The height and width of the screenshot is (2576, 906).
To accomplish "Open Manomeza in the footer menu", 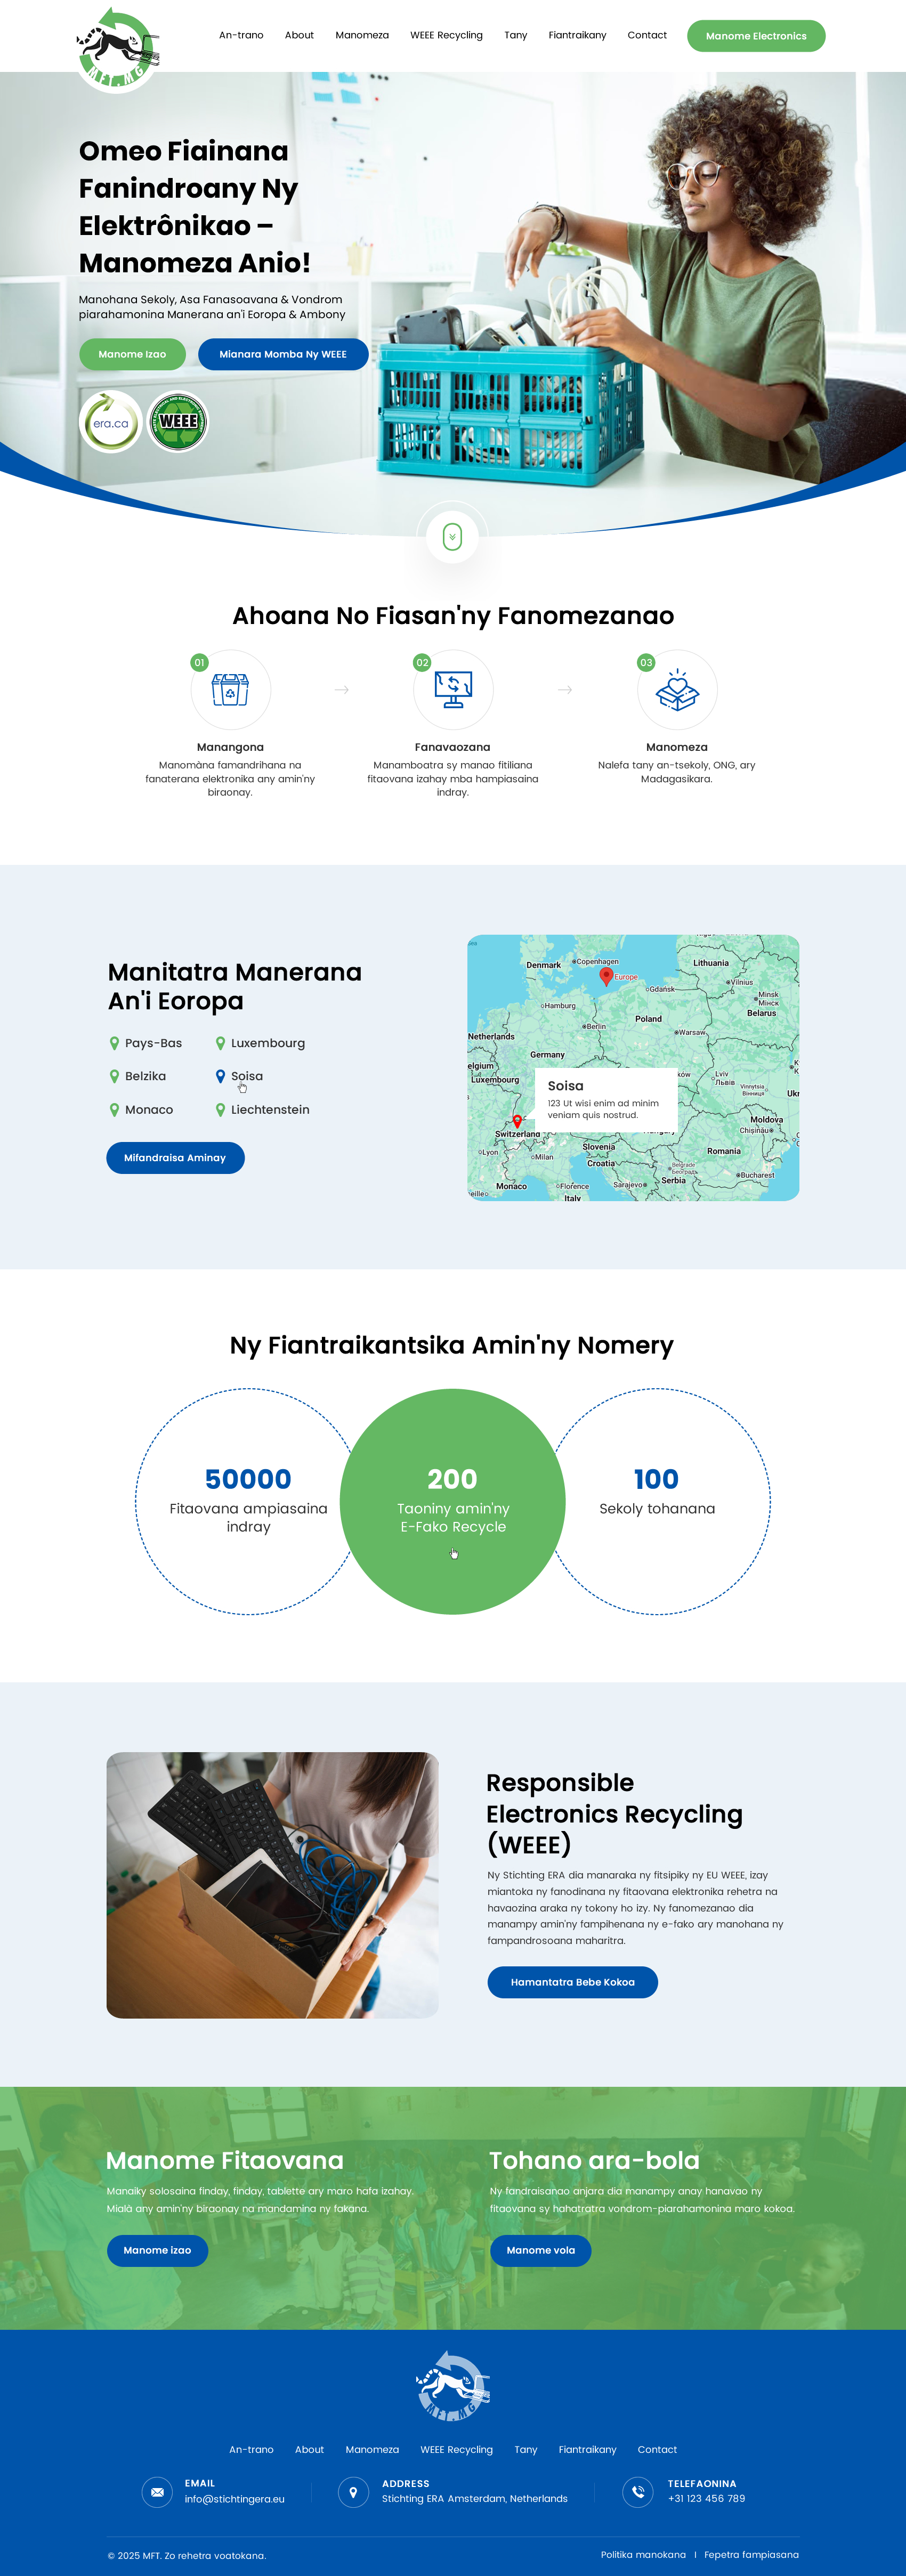I will (372, 2449).
